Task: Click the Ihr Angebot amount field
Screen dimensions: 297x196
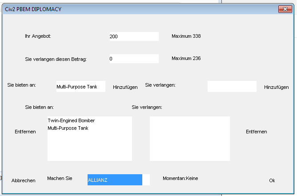Action: (x=134, y=36)
